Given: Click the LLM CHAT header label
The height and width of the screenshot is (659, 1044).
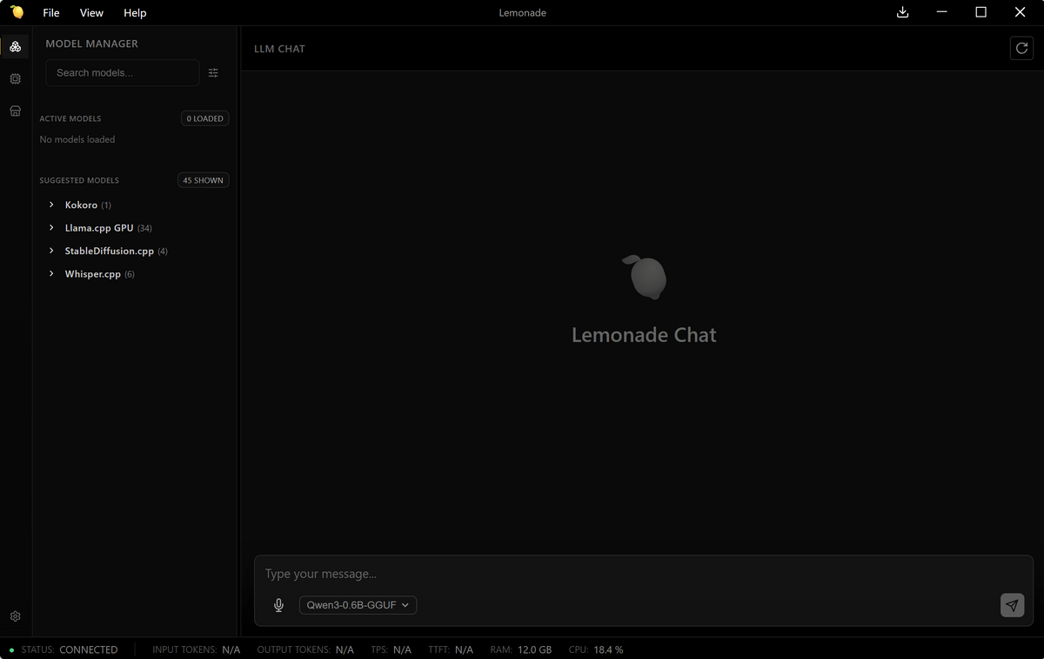Looking at the screenshot, I should [x=279, y=49].
